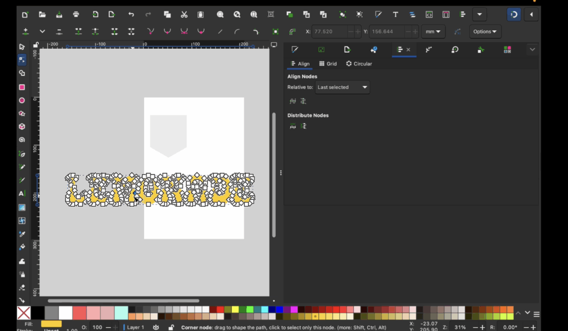Open Fill and Stroke panel tab
Viewport: 568px width, 331px height.
(x=295, y=49)
